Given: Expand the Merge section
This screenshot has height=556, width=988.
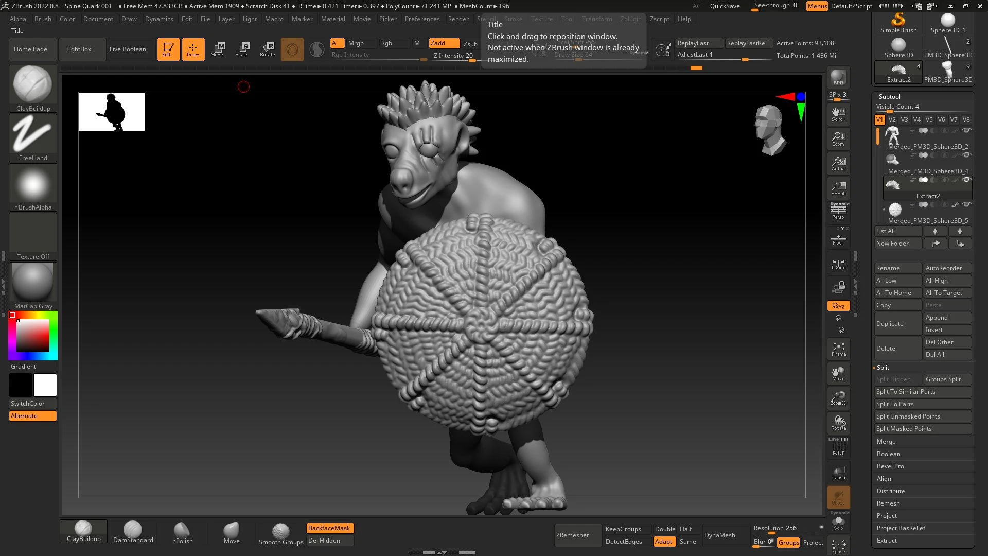Looking at the screenshot, I should pyautogui.click(x=886, y=442).
